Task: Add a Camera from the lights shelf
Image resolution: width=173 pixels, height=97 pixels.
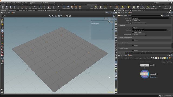Action: click(91, 7)
